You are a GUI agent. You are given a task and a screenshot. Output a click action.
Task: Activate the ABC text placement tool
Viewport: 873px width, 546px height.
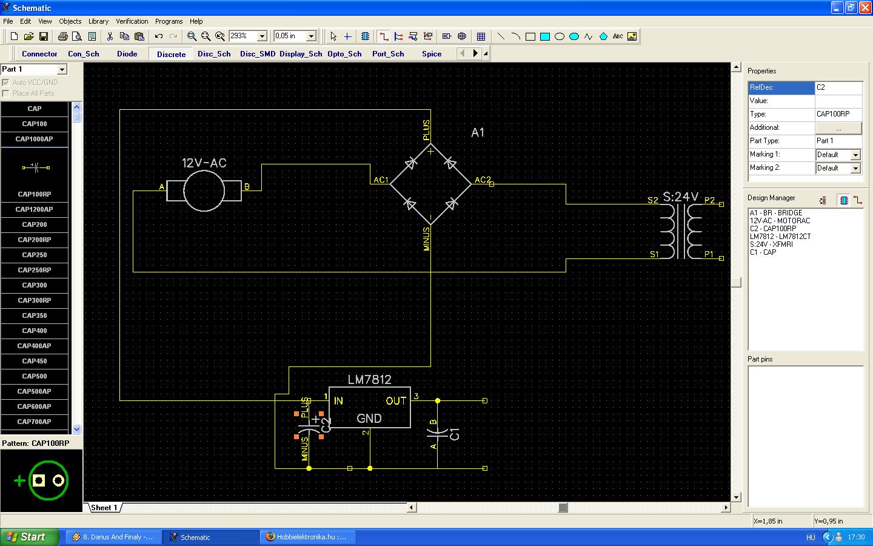[618, 36]
